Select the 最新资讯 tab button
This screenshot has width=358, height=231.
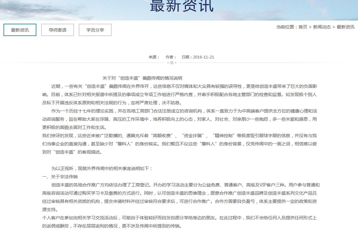point(20,30)
